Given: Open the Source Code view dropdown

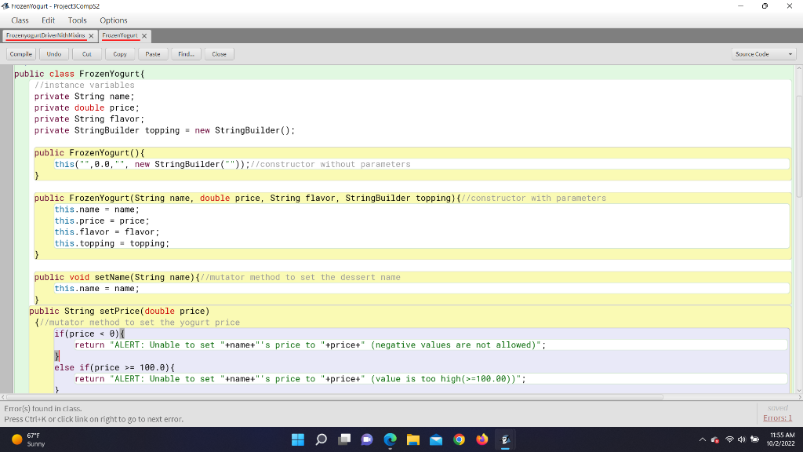Looking at the screenshot, I should click(x=763, y=53).
